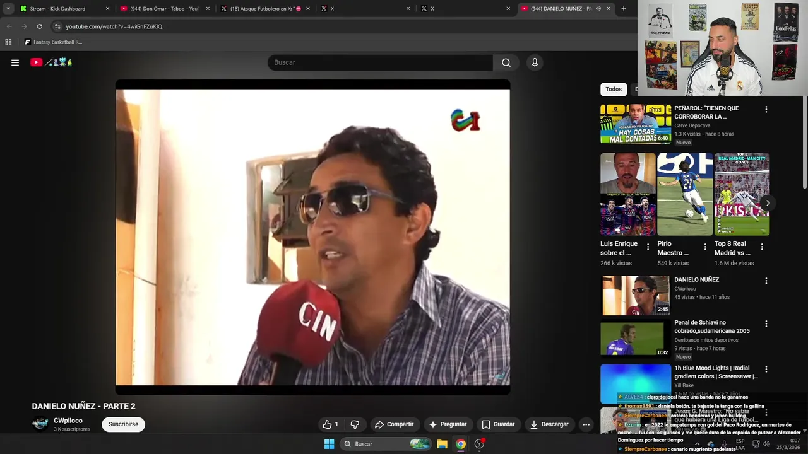Open the Pirlo Maestro short thumbnail
The height and width of the screenshot is (454, 808).
685,194
